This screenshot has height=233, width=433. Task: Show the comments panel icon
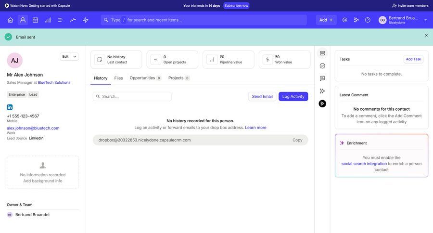click(x=322, y=78)
